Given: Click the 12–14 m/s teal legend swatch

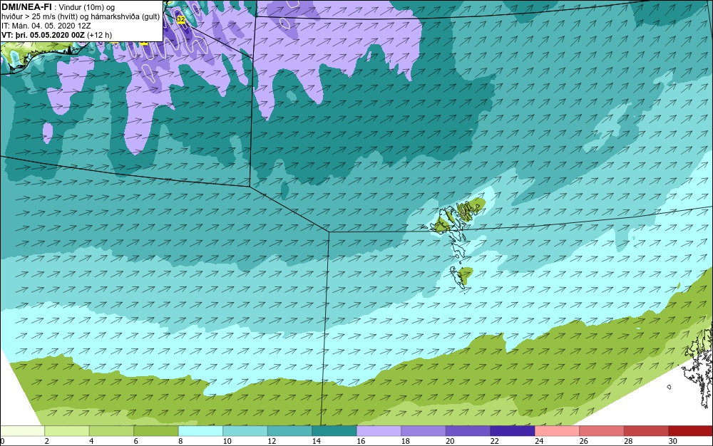Looking at the screenshot, I should [x=289, y=431].
